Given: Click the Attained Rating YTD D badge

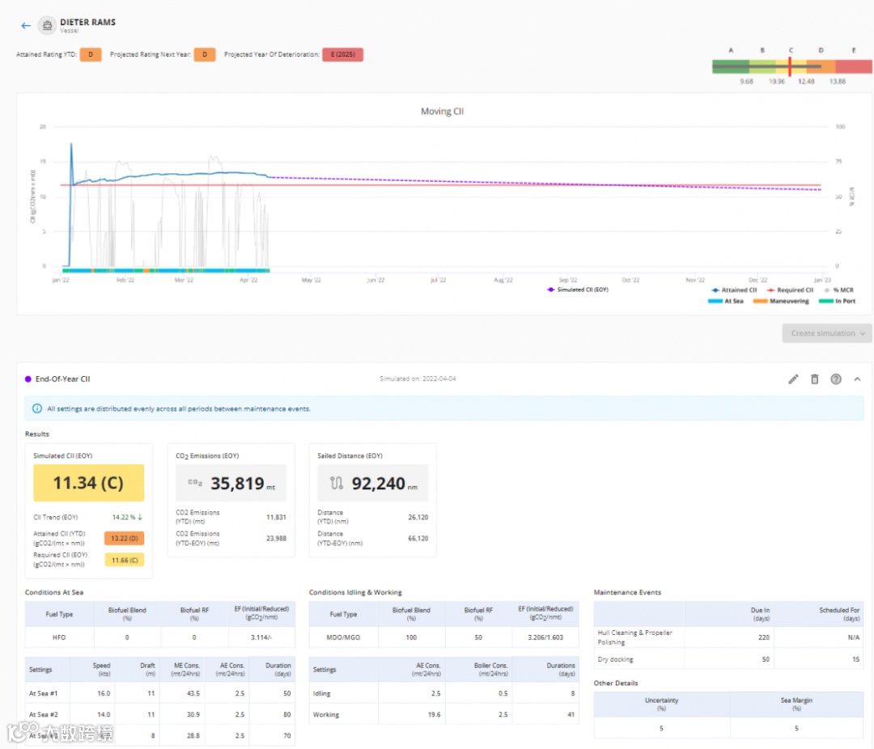Looking at the screenshot, I should (x=91, y=55).
